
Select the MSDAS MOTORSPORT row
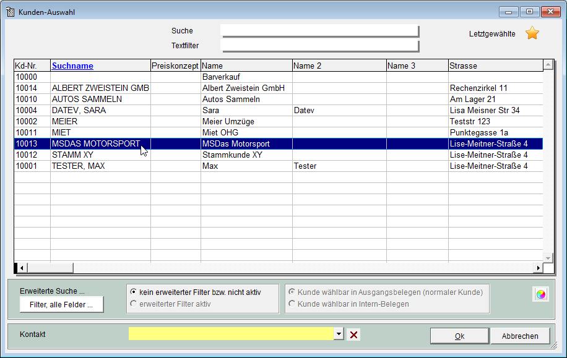tap(279, 144)
